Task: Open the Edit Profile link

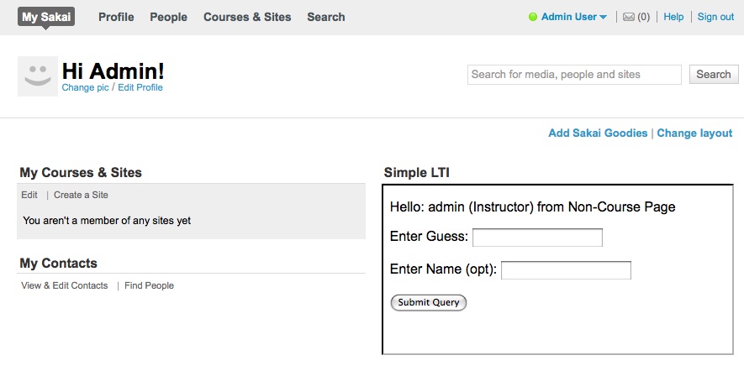Action: pyautogui.click(x=140, y=87)
